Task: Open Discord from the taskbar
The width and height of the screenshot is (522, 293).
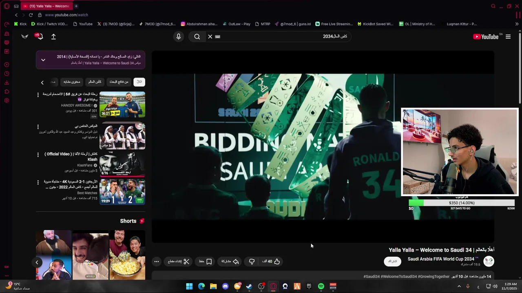Action: 225,286
